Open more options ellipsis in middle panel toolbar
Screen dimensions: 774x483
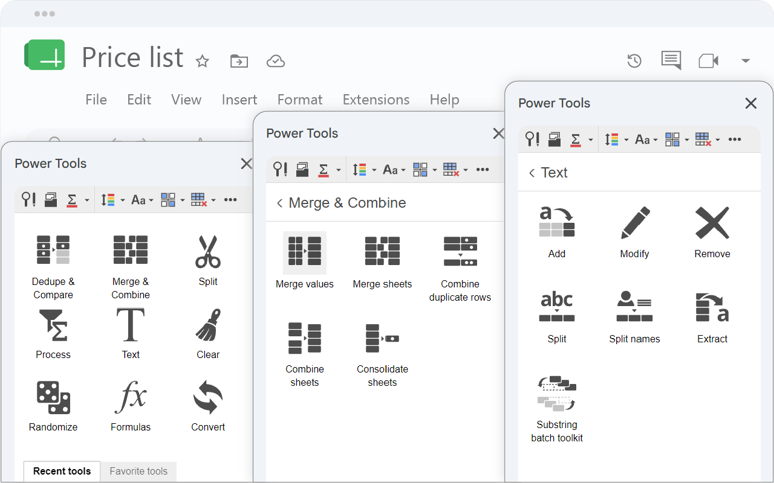[x=483, y=170]
